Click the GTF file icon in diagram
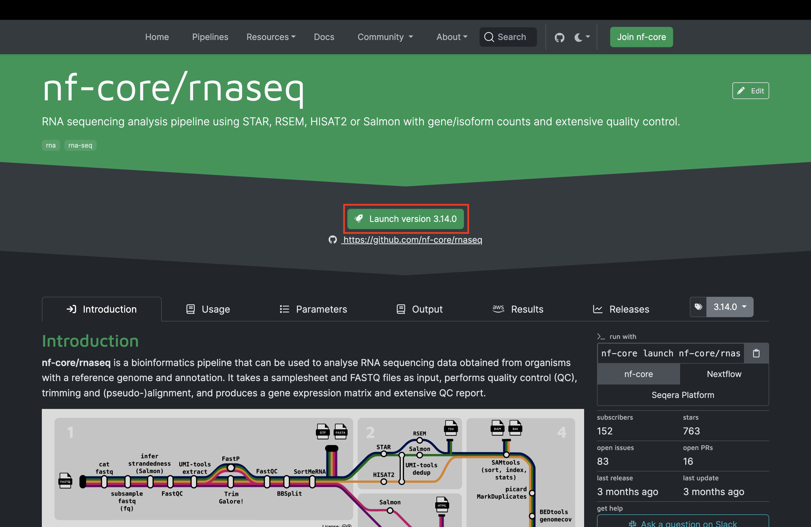 323,431
